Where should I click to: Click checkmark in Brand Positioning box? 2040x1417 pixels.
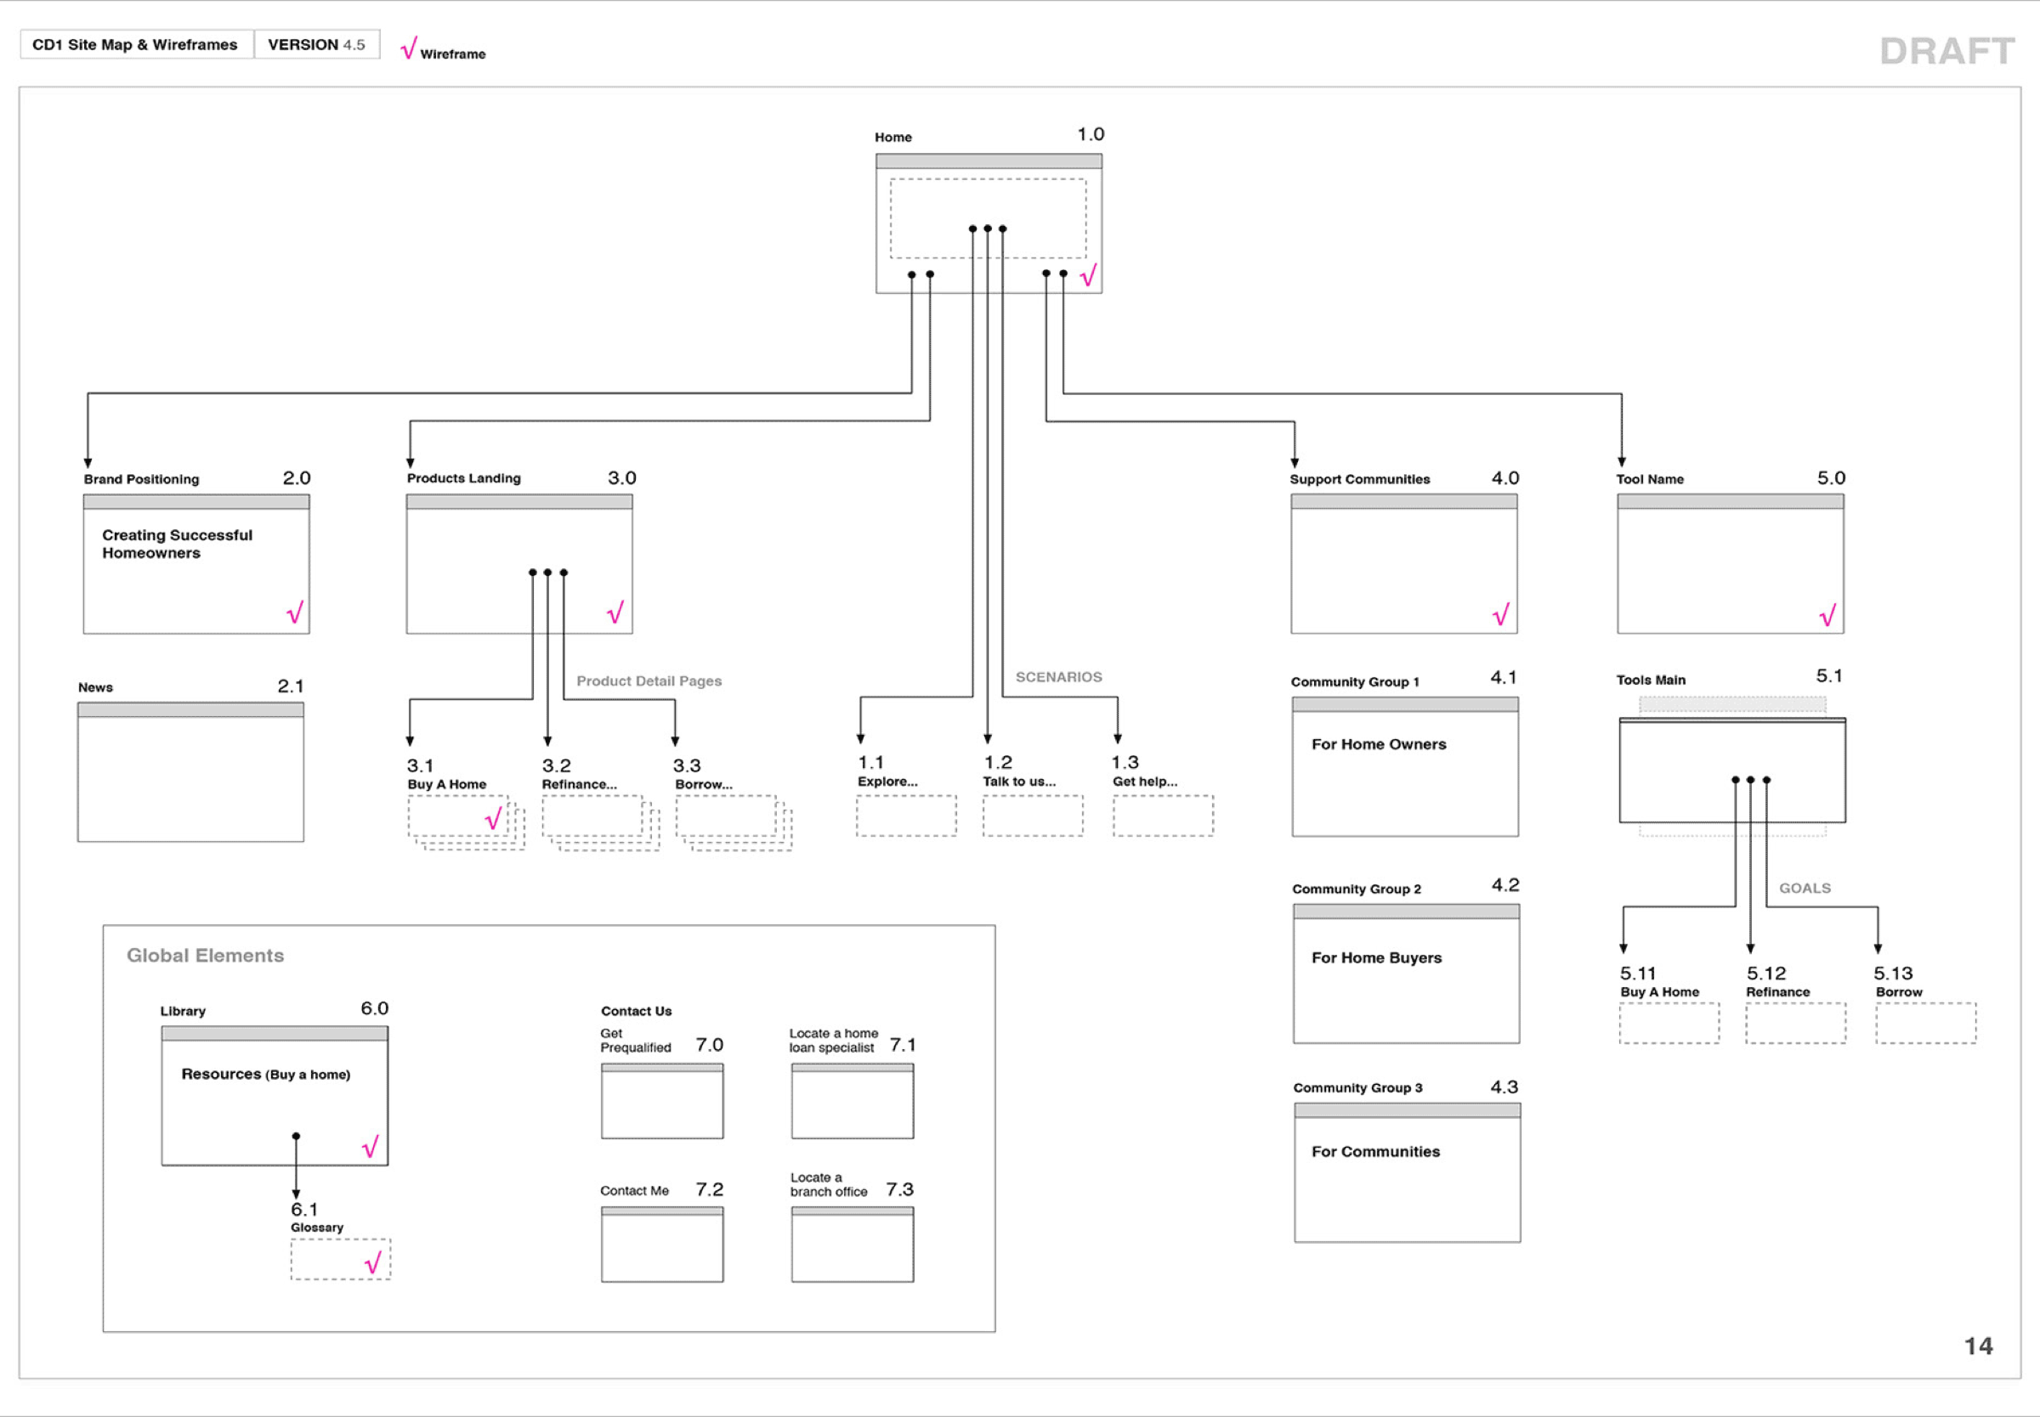295,613
